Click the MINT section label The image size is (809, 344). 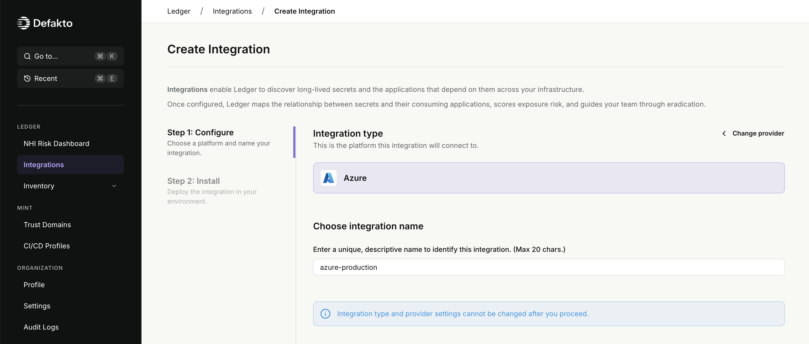tap(25, 208)
